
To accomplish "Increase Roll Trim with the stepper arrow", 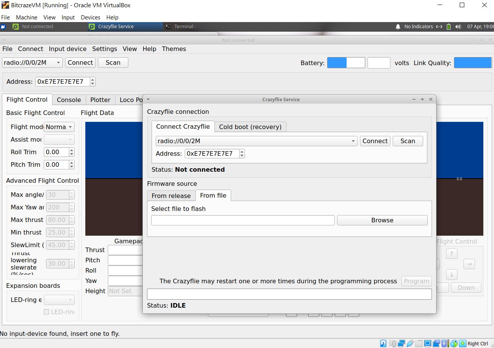I will [72, 150].
